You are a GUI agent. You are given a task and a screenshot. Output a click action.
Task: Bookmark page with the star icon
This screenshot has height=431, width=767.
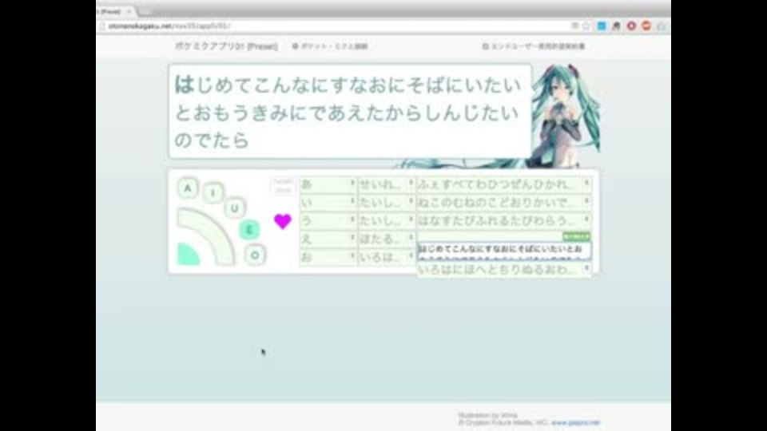pos(586,26)
